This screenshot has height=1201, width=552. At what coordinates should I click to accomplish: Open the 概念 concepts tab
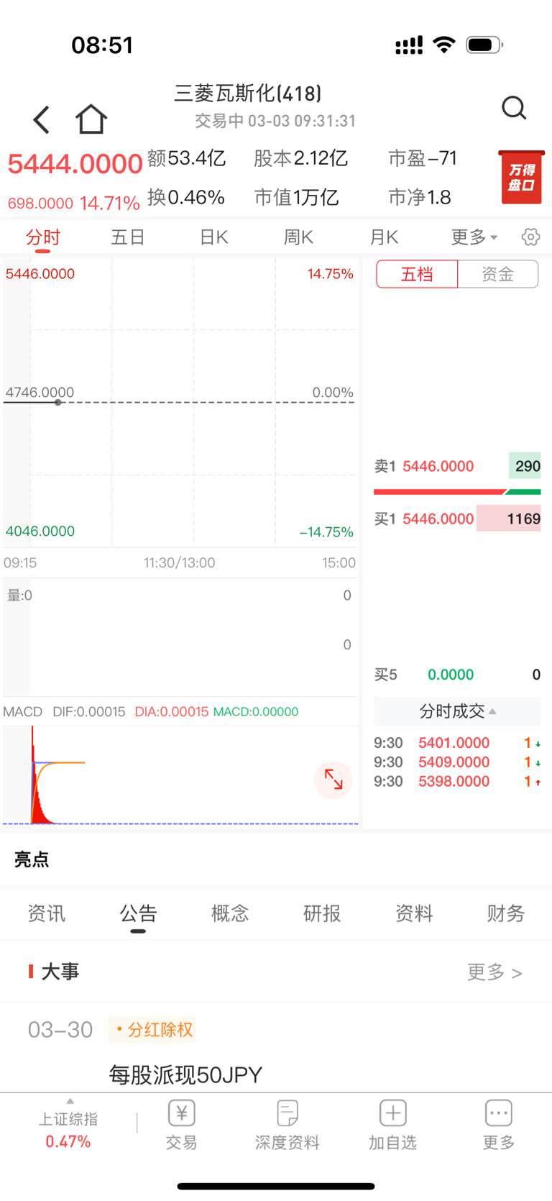(x=230, y=913)
